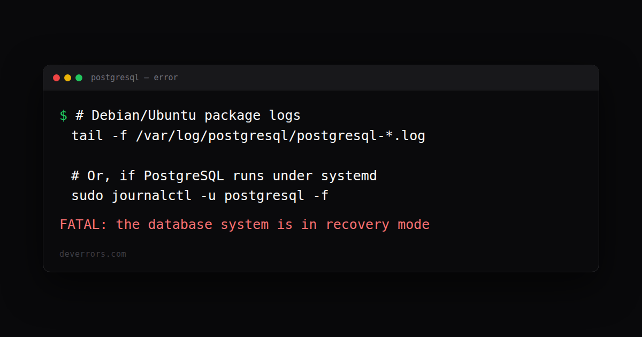This screenshot has height=337, width=642.
Task: Click the deverrors.com footer text
Action: click(93, 254)
